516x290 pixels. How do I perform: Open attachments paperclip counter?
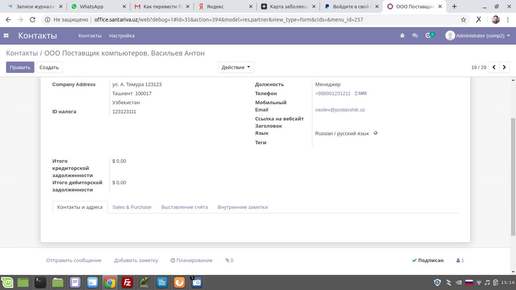[229, 260]
